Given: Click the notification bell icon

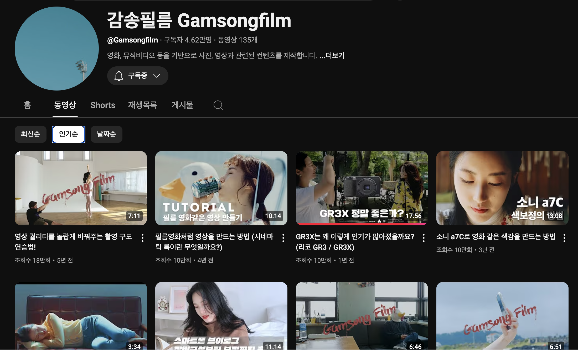Looking at the screenshot, I should [119, 76].
